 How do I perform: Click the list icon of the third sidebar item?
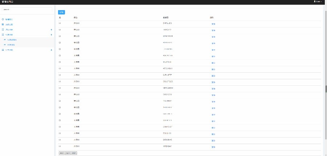(3, 29)
